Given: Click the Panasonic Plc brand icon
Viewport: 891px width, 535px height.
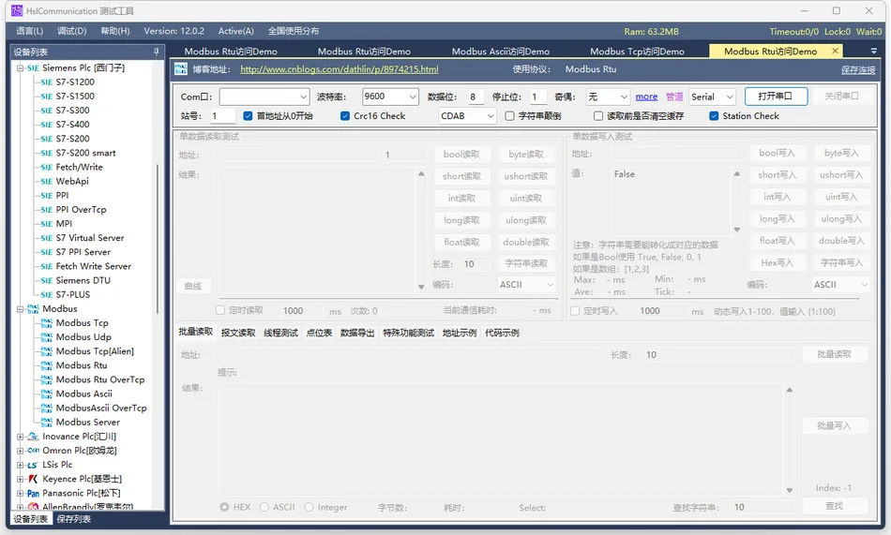Looking at the screenshot, I should pos(34,494).
